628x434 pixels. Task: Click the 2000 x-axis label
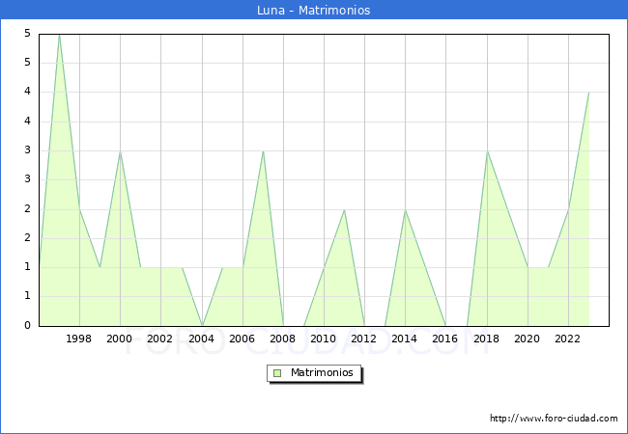coord(120,339)
